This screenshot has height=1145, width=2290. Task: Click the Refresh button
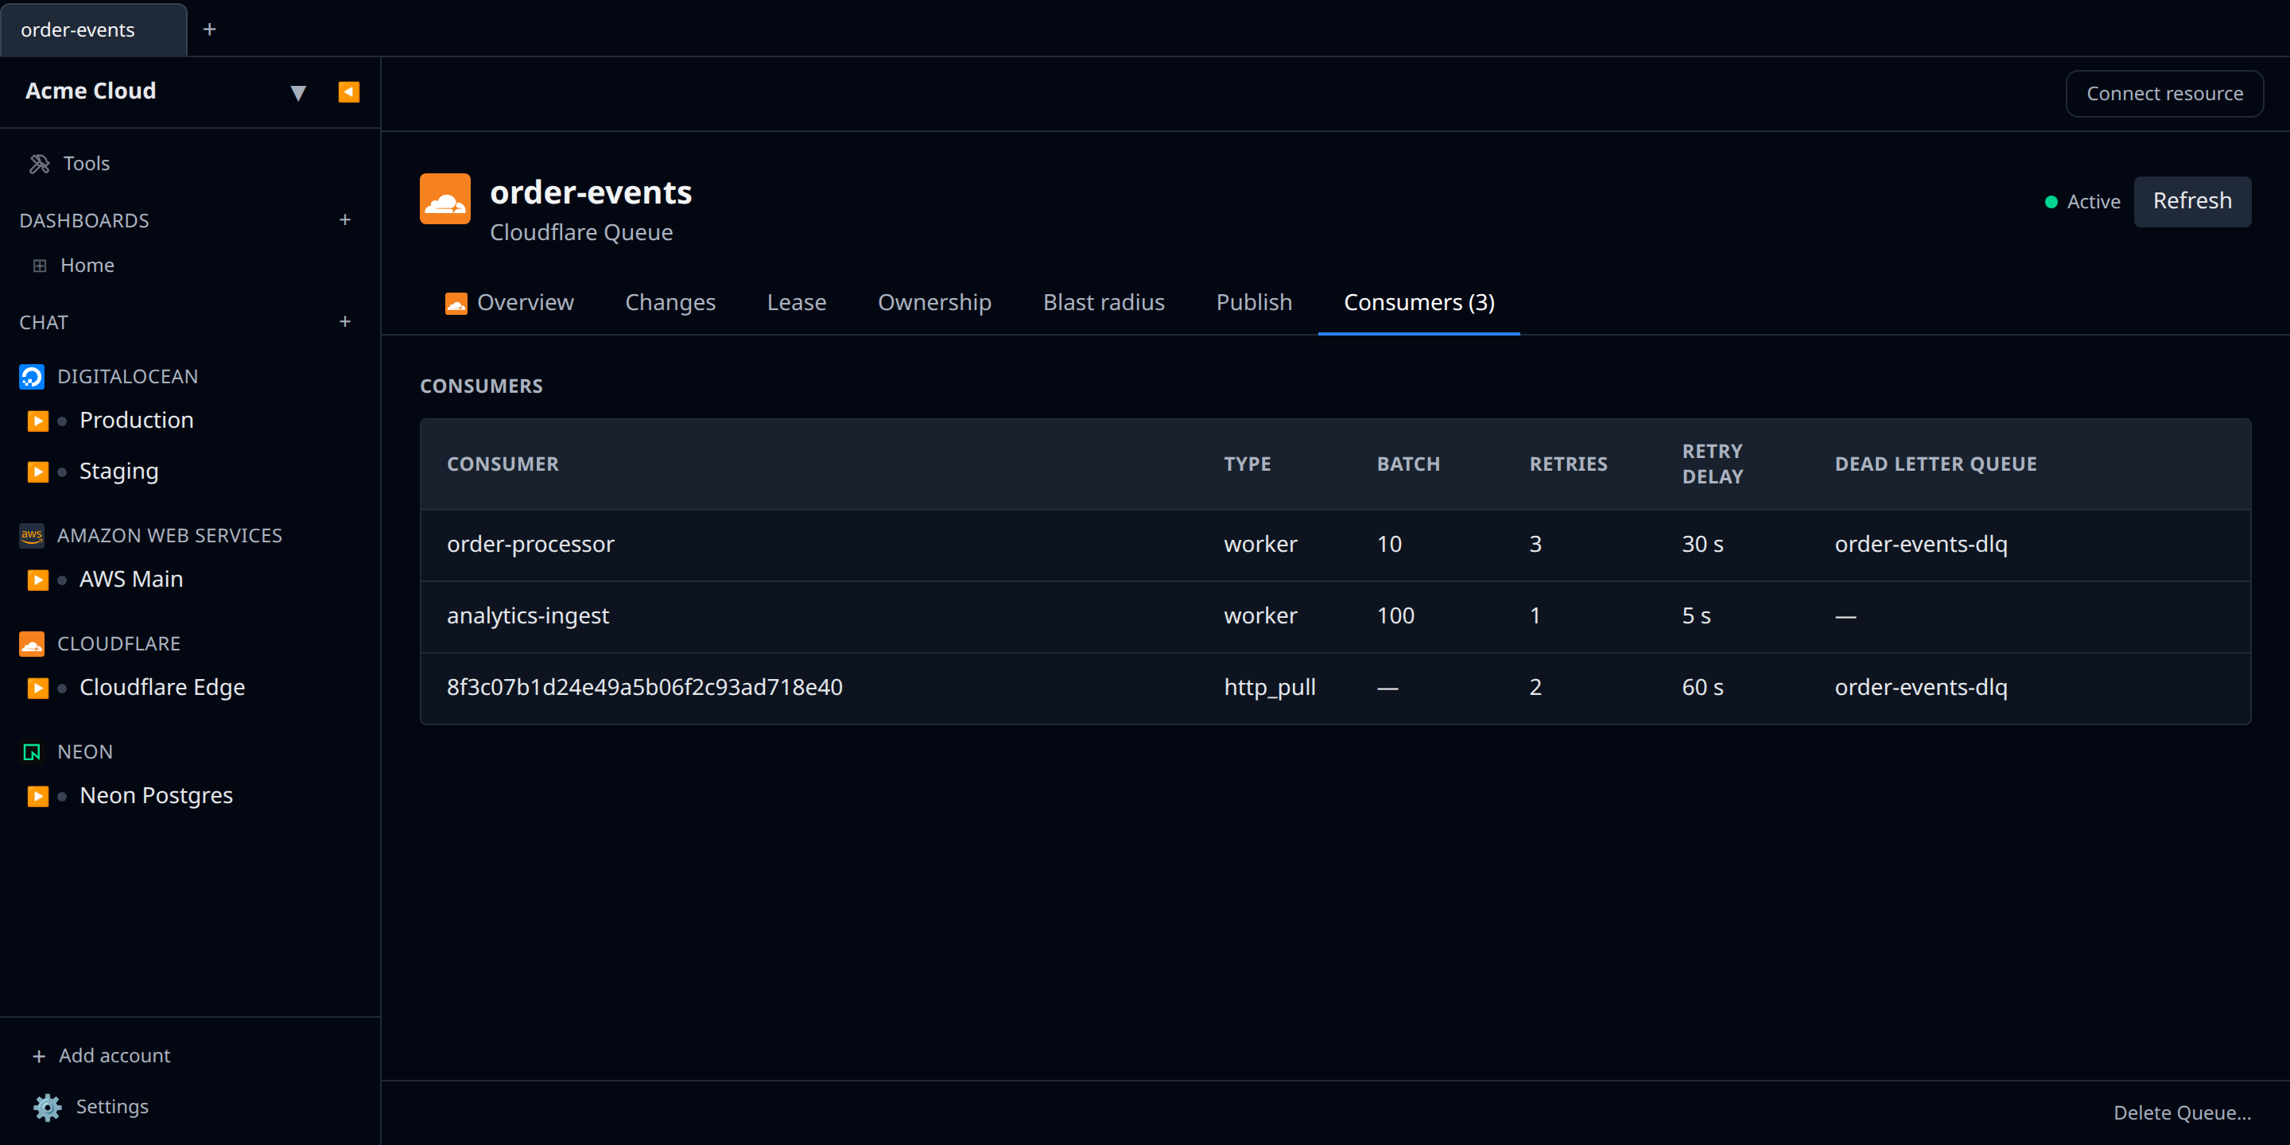coord(2191,201)
